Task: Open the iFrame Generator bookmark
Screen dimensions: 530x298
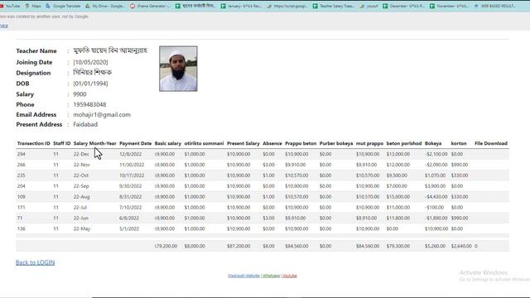Action: pos(150,6)
